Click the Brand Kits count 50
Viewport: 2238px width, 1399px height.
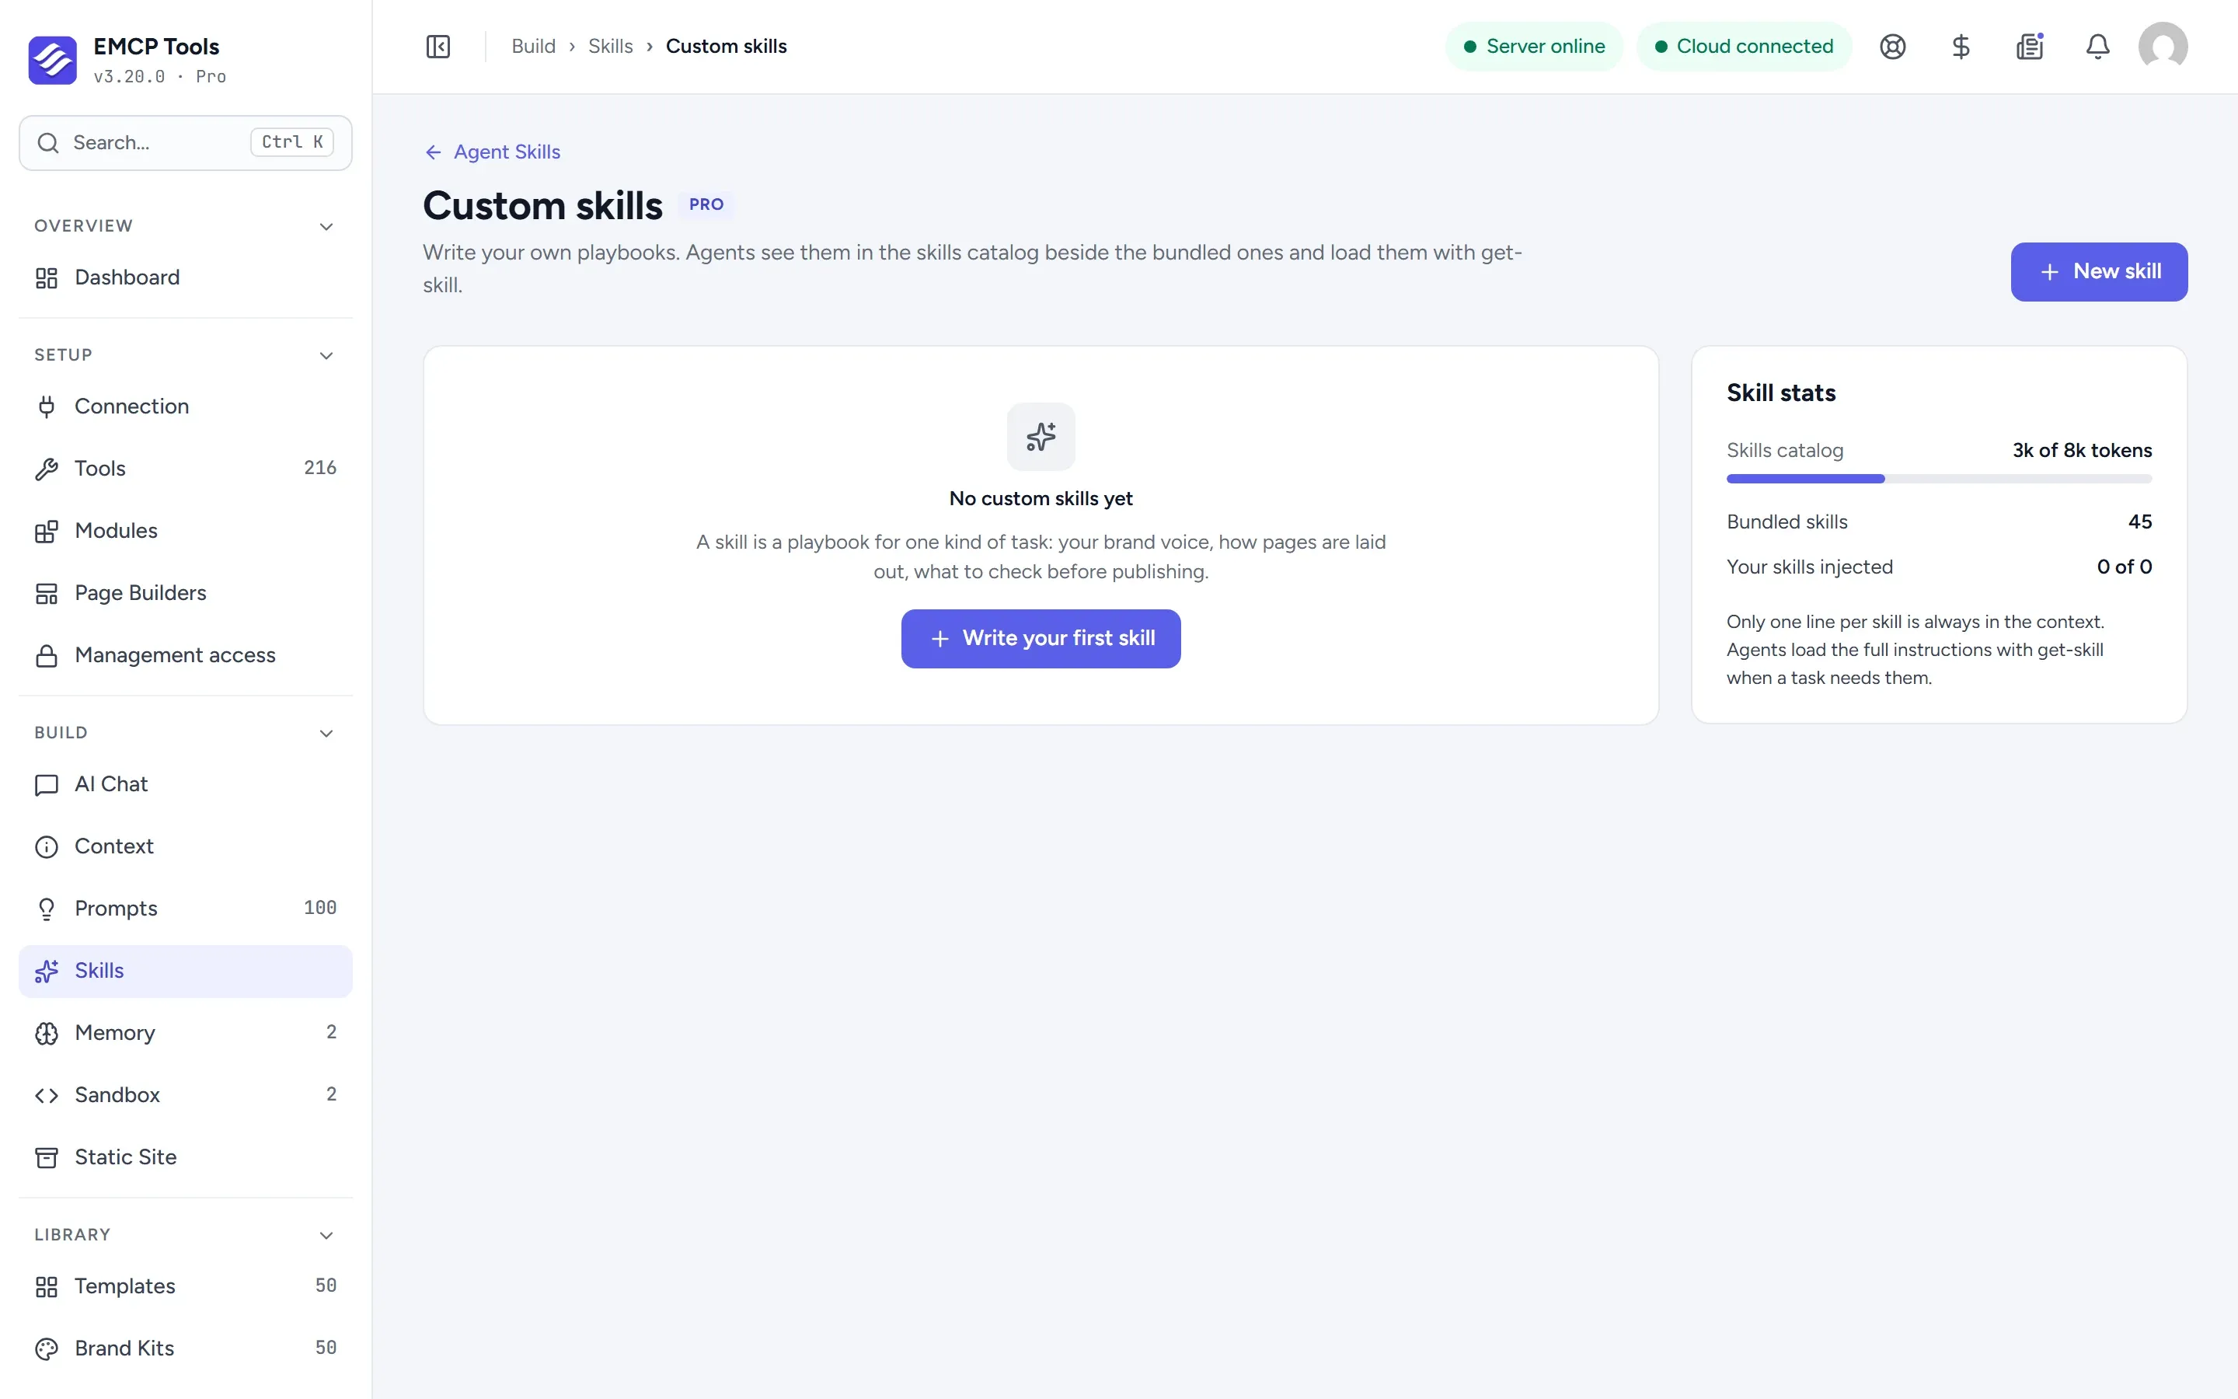[x=326, y=1348]
